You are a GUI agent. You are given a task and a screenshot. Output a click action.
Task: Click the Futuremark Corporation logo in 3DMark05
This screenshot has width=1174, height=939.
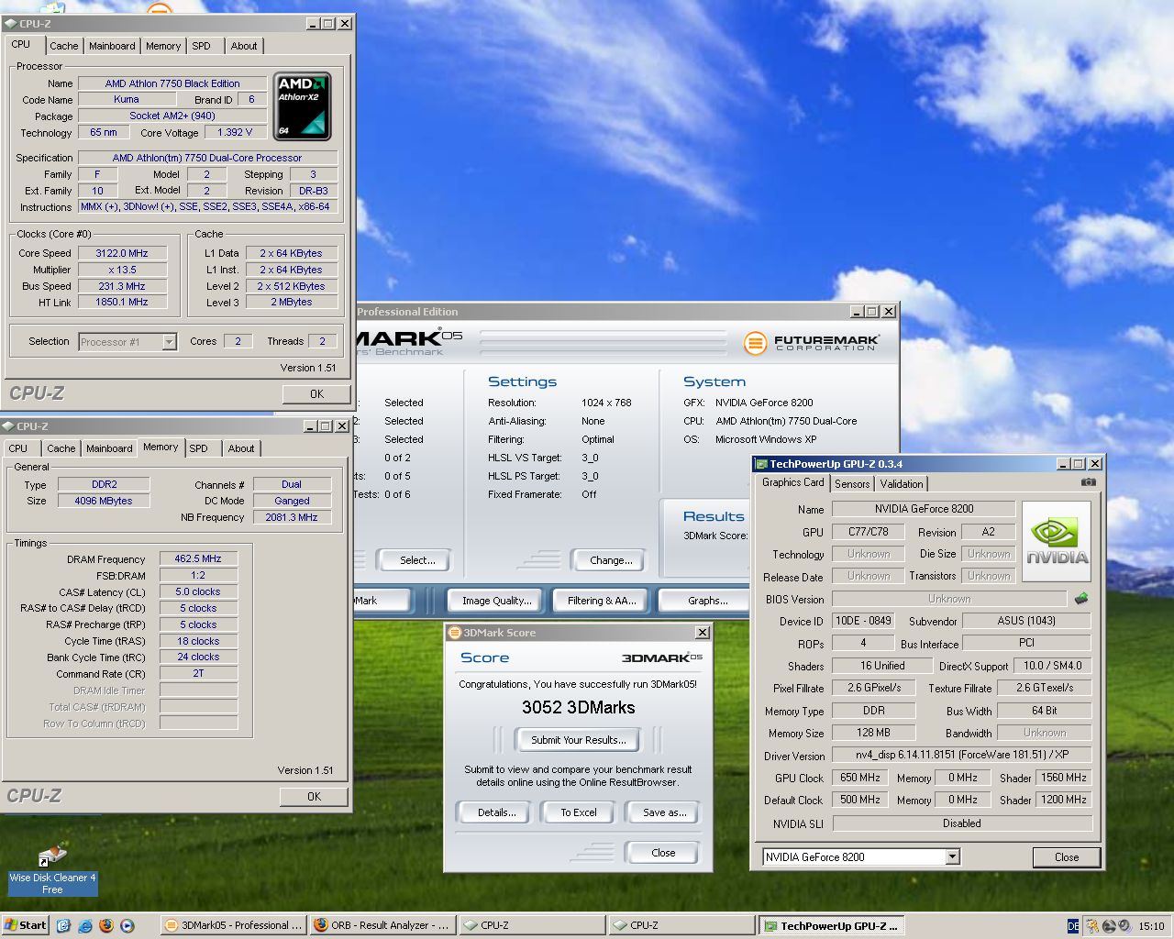pos(812,343)
